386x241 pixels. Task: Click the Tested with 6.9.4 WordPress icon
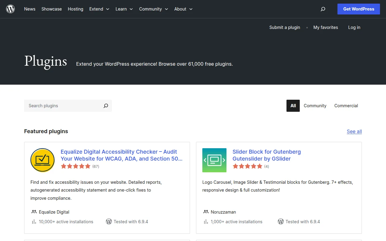[x=109, y=221]
